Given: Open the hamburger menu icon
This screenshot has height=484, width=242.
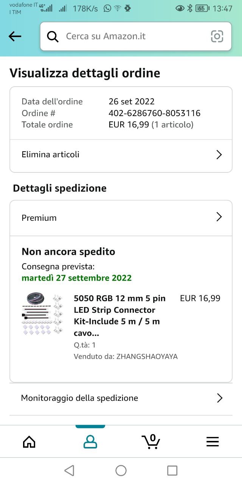Looking at the screenshot, I should [x=213, y=442].
